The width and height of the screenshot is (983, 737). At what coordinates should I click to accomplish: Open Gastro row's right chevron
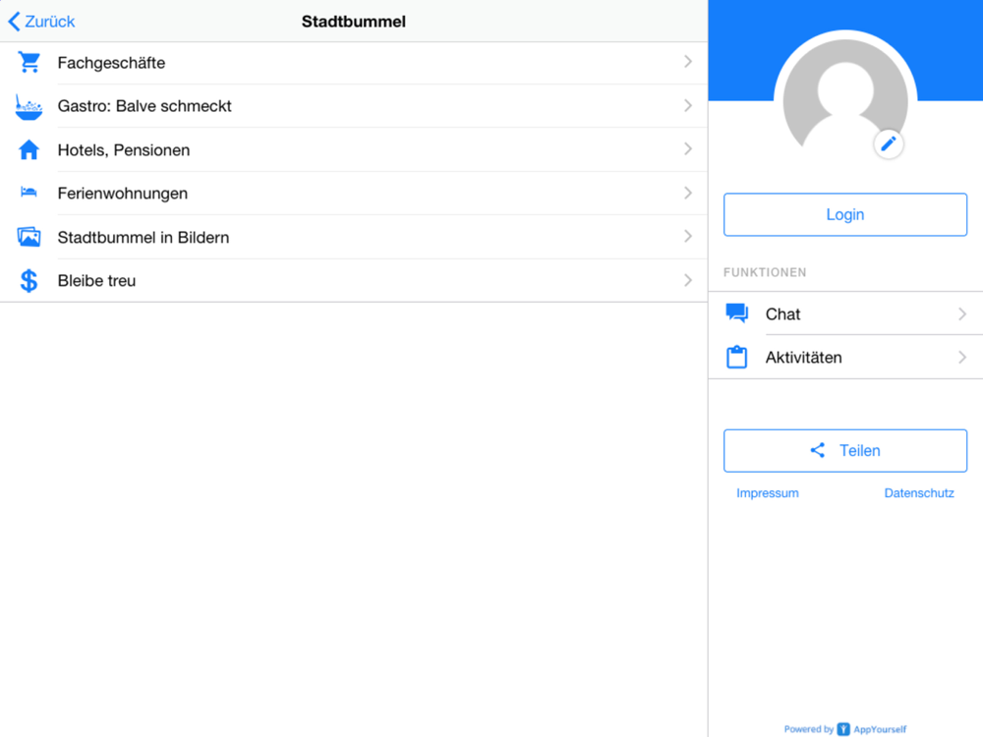[688, 105]
